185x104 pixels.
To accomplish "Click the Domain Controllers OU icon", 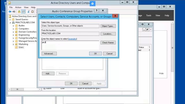I will tap(16, 32).
